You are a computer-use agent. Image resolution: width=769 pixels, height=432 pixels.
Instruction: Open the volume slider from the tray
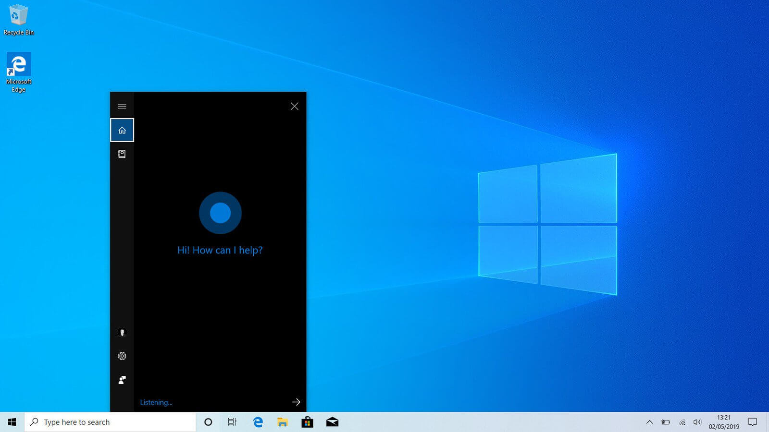coord(697,422)
